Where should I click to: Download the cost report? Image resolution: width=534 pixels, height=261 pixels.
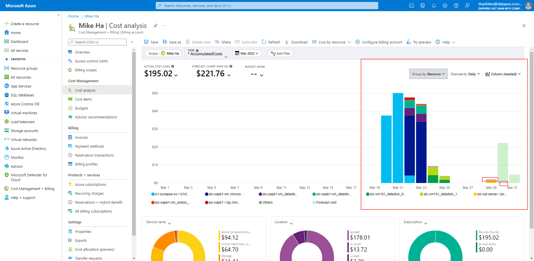(x=296, y=42)
